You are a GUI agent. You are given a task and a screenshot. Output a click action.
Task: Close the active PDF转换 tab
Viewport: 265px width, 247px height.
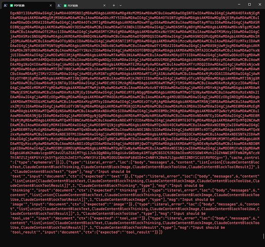[x=51, y=5]
